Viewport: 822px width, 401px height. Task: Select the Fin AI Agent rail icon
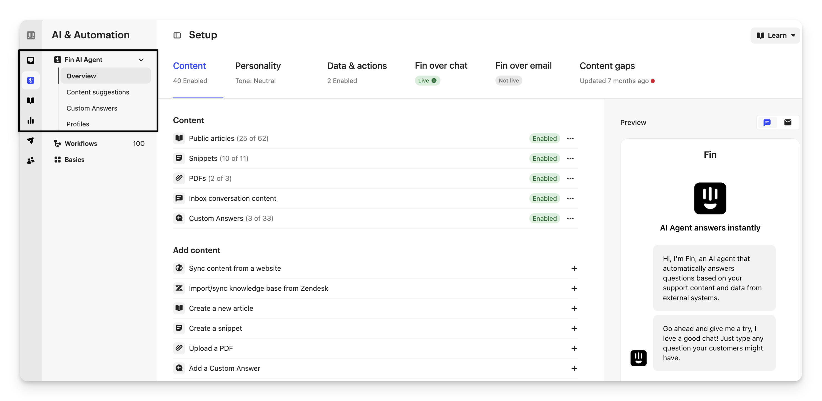31,80
